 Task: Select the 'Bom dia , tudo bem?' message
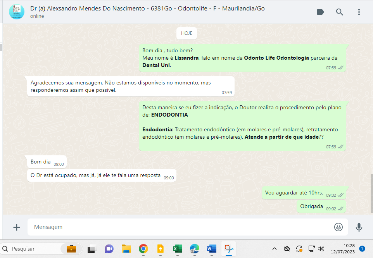click(242, 58)
